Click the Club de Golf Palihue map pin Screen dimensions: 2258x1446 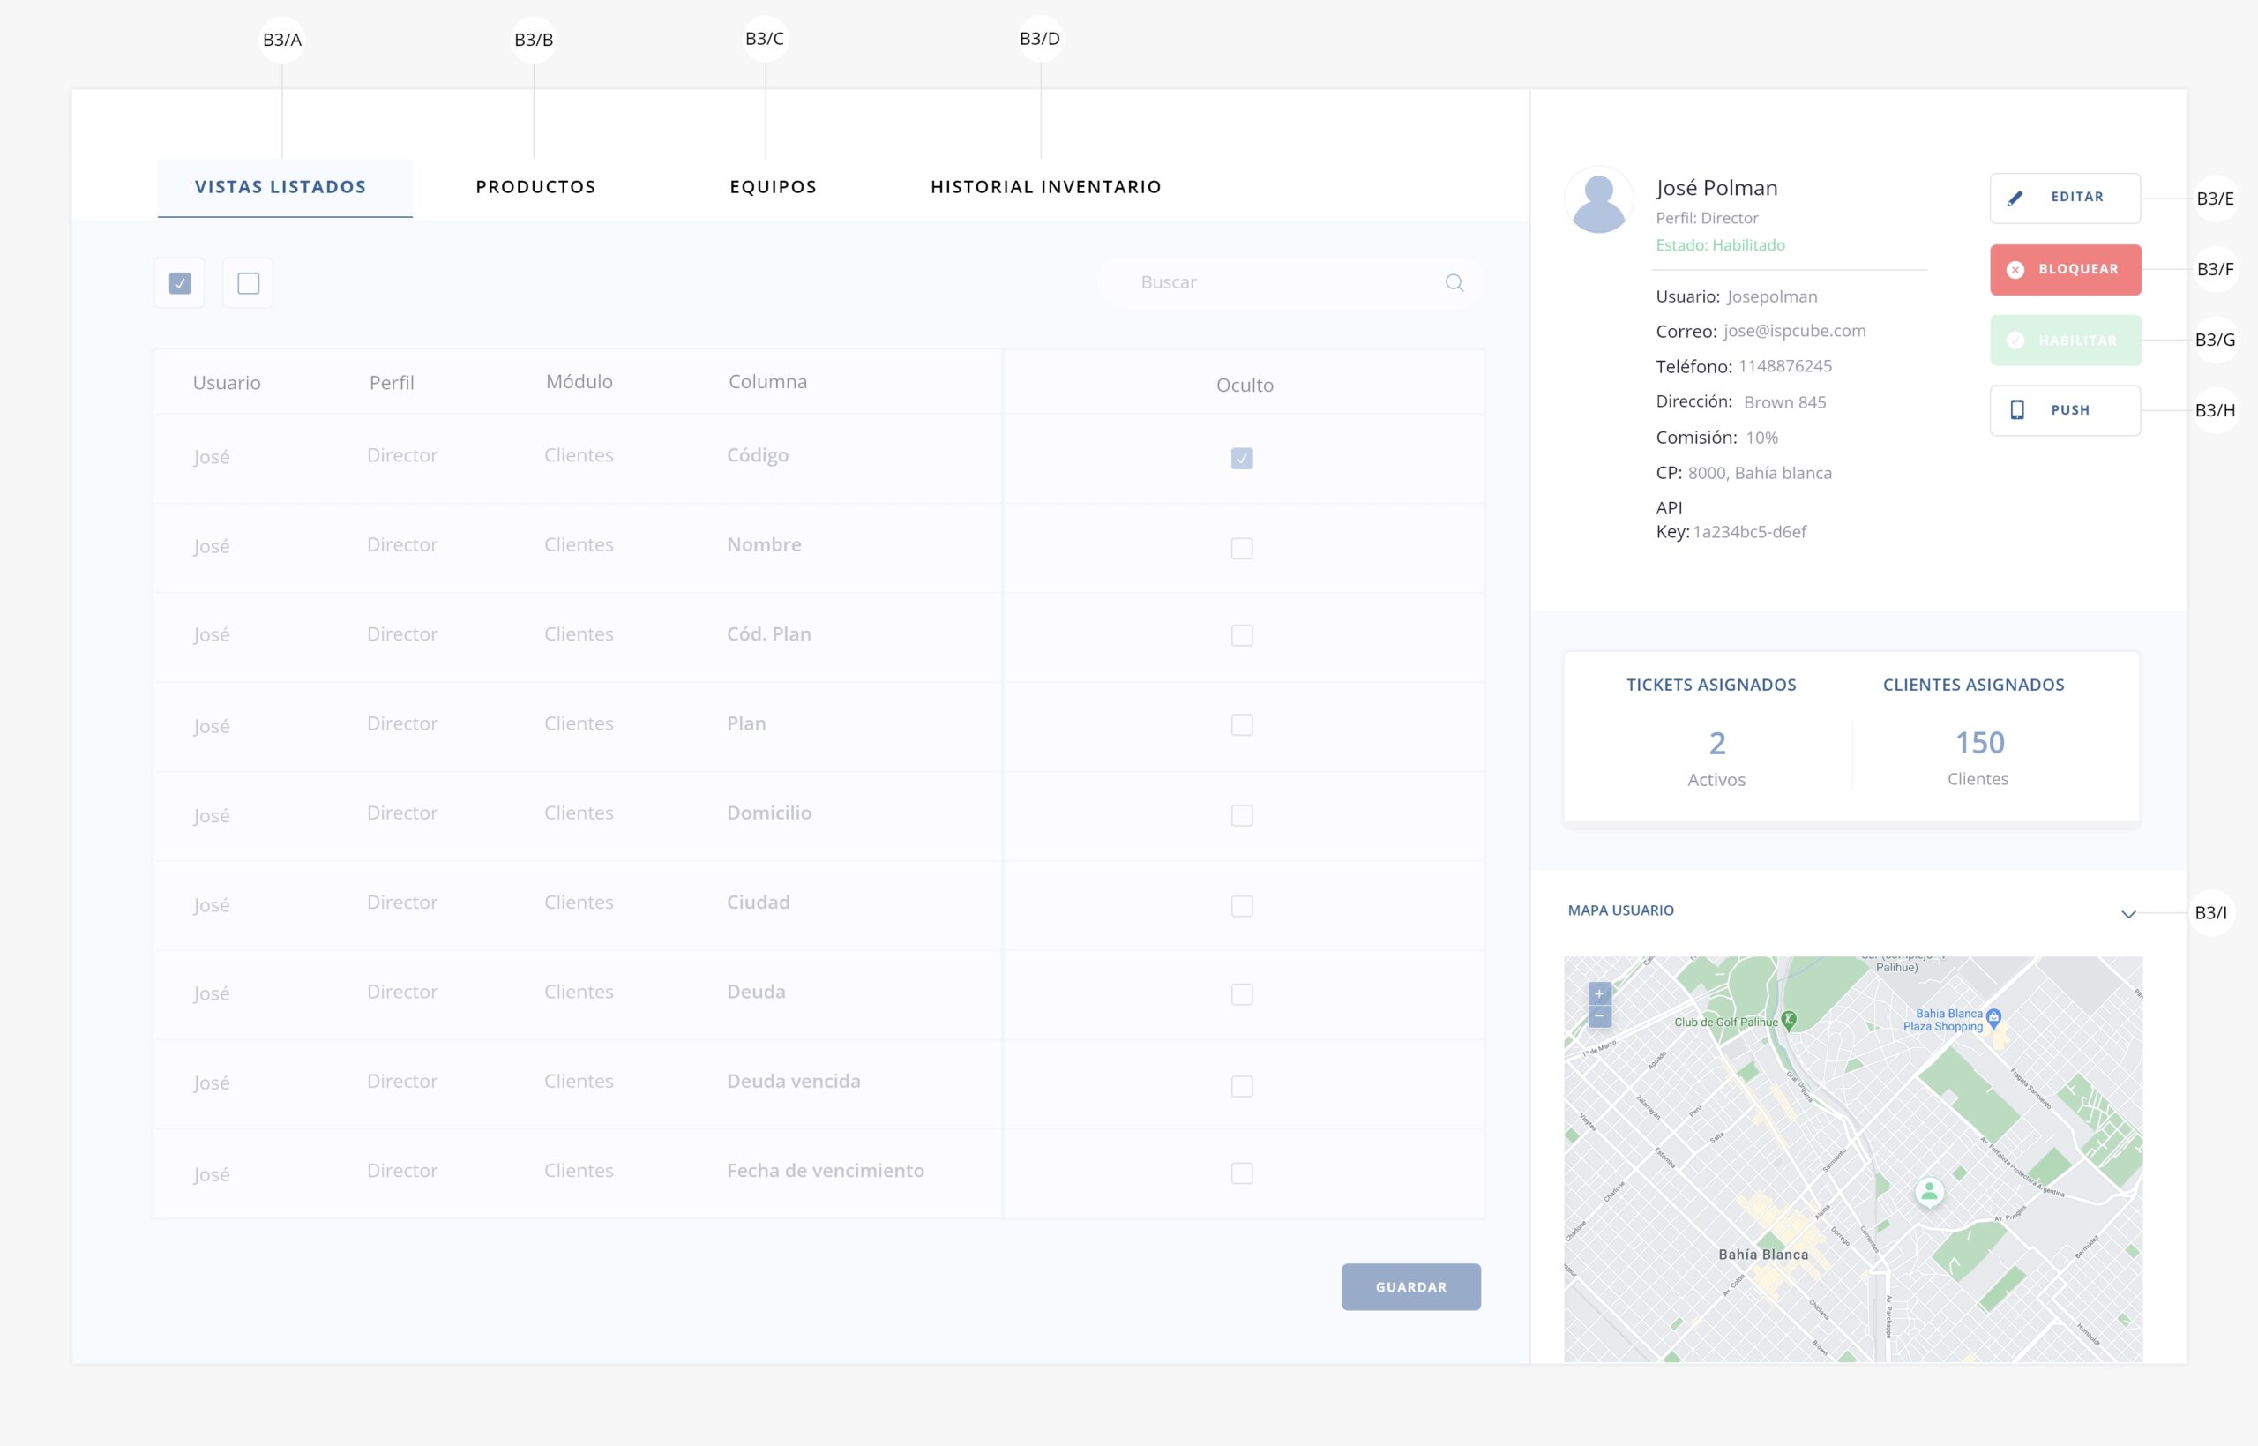pos(1789,1020)
